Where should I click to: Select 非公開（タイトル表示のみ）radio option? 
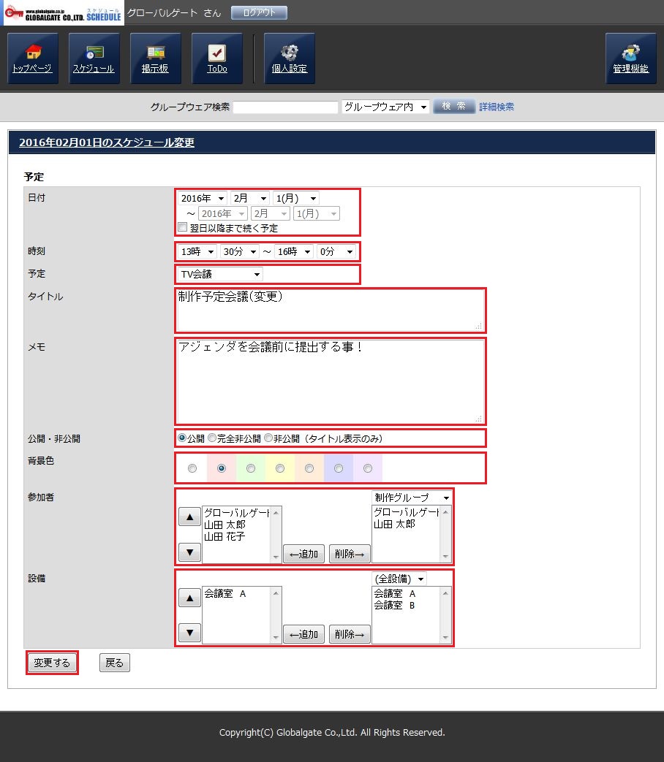coord(268,438)
